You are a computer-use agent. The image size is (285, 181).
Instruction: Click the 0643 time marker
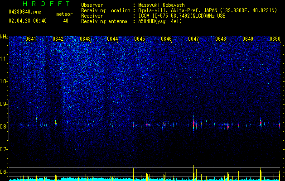pos(85,39)
